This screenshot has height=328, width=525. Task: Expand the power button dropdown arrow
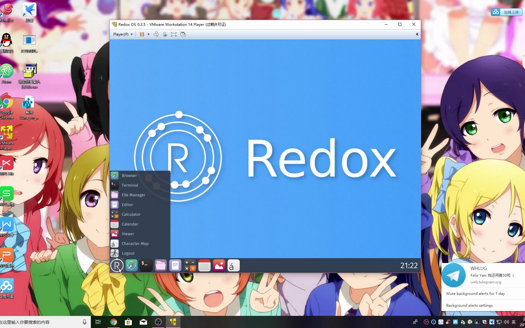pos(149,34)
